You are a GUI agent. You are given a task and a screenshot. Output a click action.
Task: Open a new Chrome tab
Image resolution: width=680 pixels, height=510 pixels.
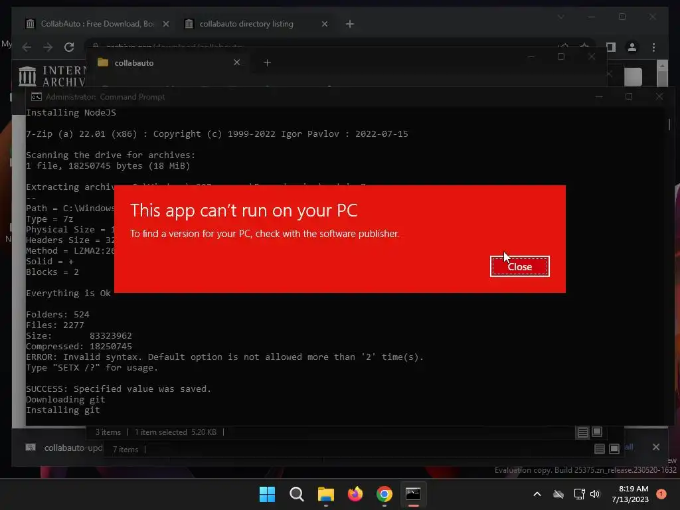[x=350, y=24]
